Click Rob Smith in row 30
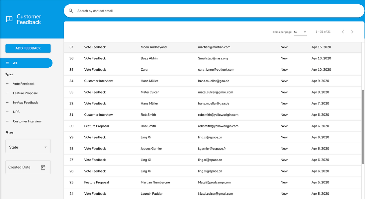 click(x=148, y=126)
